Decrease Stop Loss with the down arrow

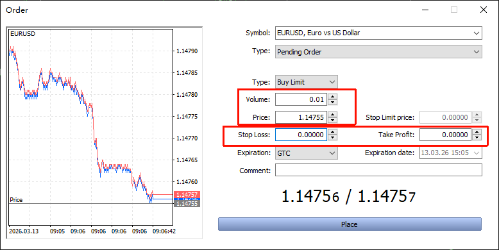[333, 137]
